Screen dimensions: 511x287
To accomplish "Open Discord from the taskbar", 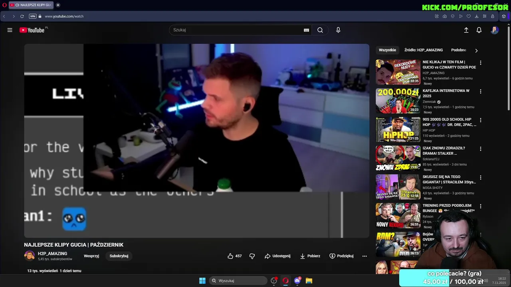I will coord(297,281).
